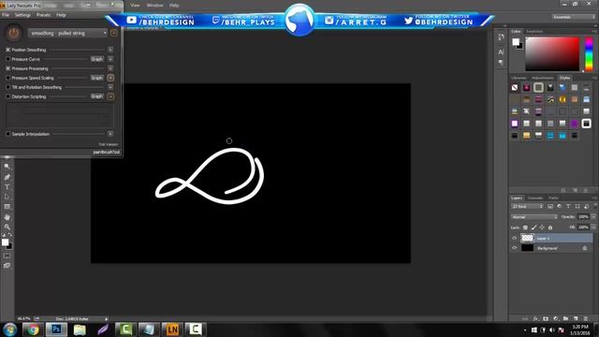Create new fill or adjustment layer

(555, 318)
